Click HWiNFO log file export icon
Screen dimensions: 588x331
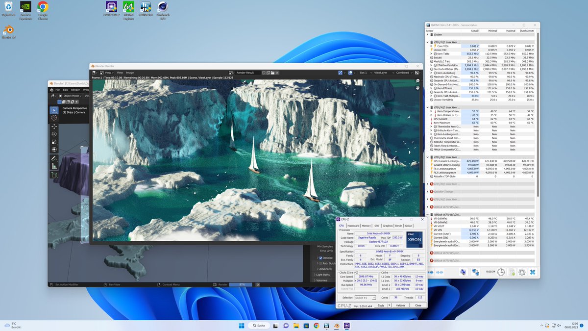point(512,272)
